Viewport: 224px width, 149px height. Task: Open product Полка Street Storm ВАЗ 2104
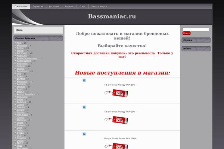click(x=119, y=138)
